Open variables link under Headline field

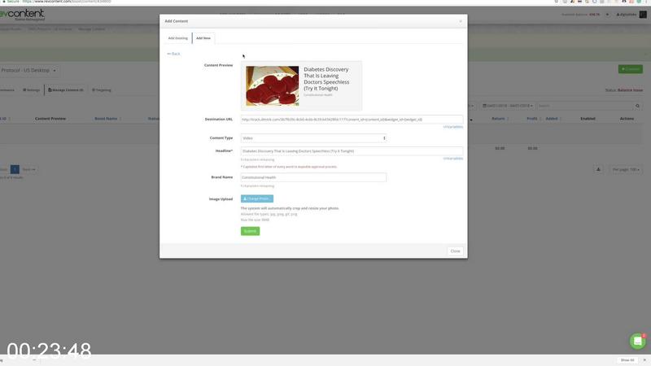(453, 159)
